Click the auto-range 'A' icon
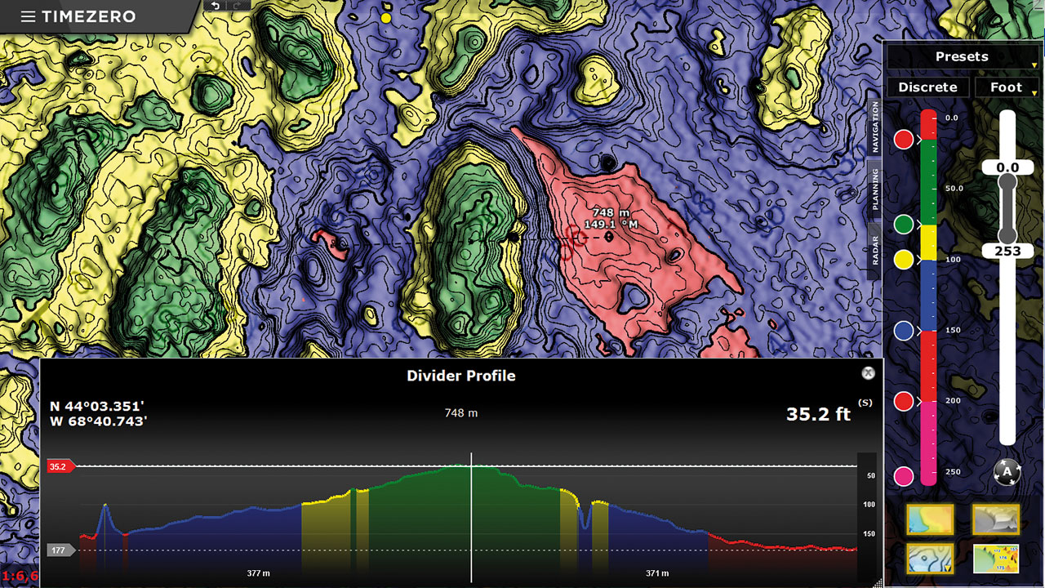Viewport: 1045px width, 588px height. [1007, 472]
